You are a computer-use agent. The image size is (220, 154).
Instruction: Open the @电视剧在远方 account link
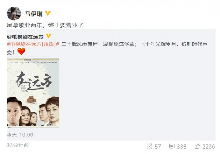tap(25, 37)
